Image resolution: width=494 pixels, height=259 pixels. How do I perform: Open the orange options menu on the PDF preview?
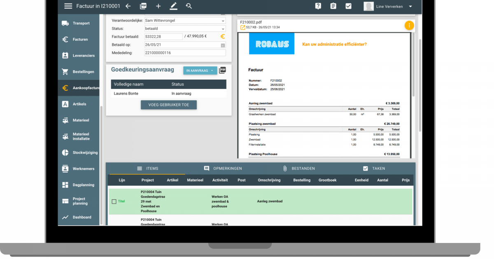pos(409,25)
